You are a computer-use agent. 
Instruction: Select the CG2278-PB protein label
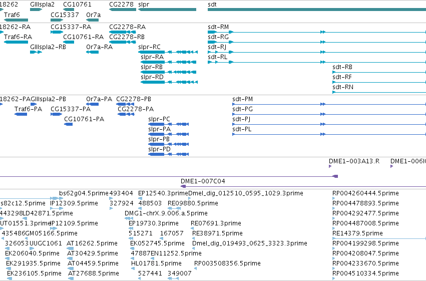(134, 99)
